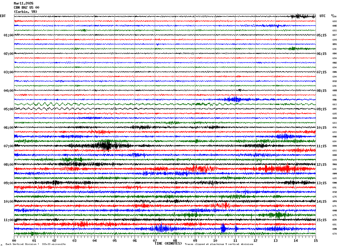
Task: Click the EDT timezone header
Action: click(3, 16)
